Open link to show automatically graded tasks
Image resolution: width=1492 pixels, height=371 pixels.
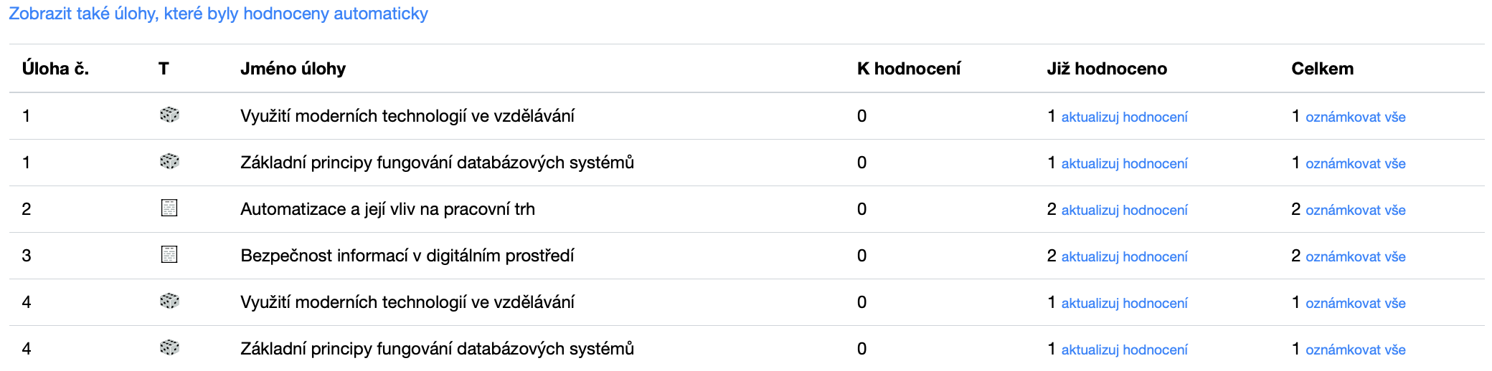pos(218,14)
